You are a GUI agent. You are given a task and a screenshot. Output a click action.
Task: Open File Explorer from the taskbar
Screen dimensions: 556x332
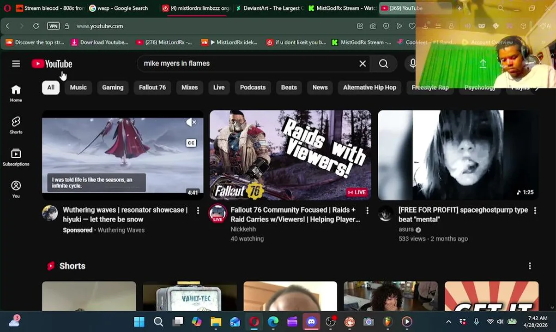[x=216, y=321]
